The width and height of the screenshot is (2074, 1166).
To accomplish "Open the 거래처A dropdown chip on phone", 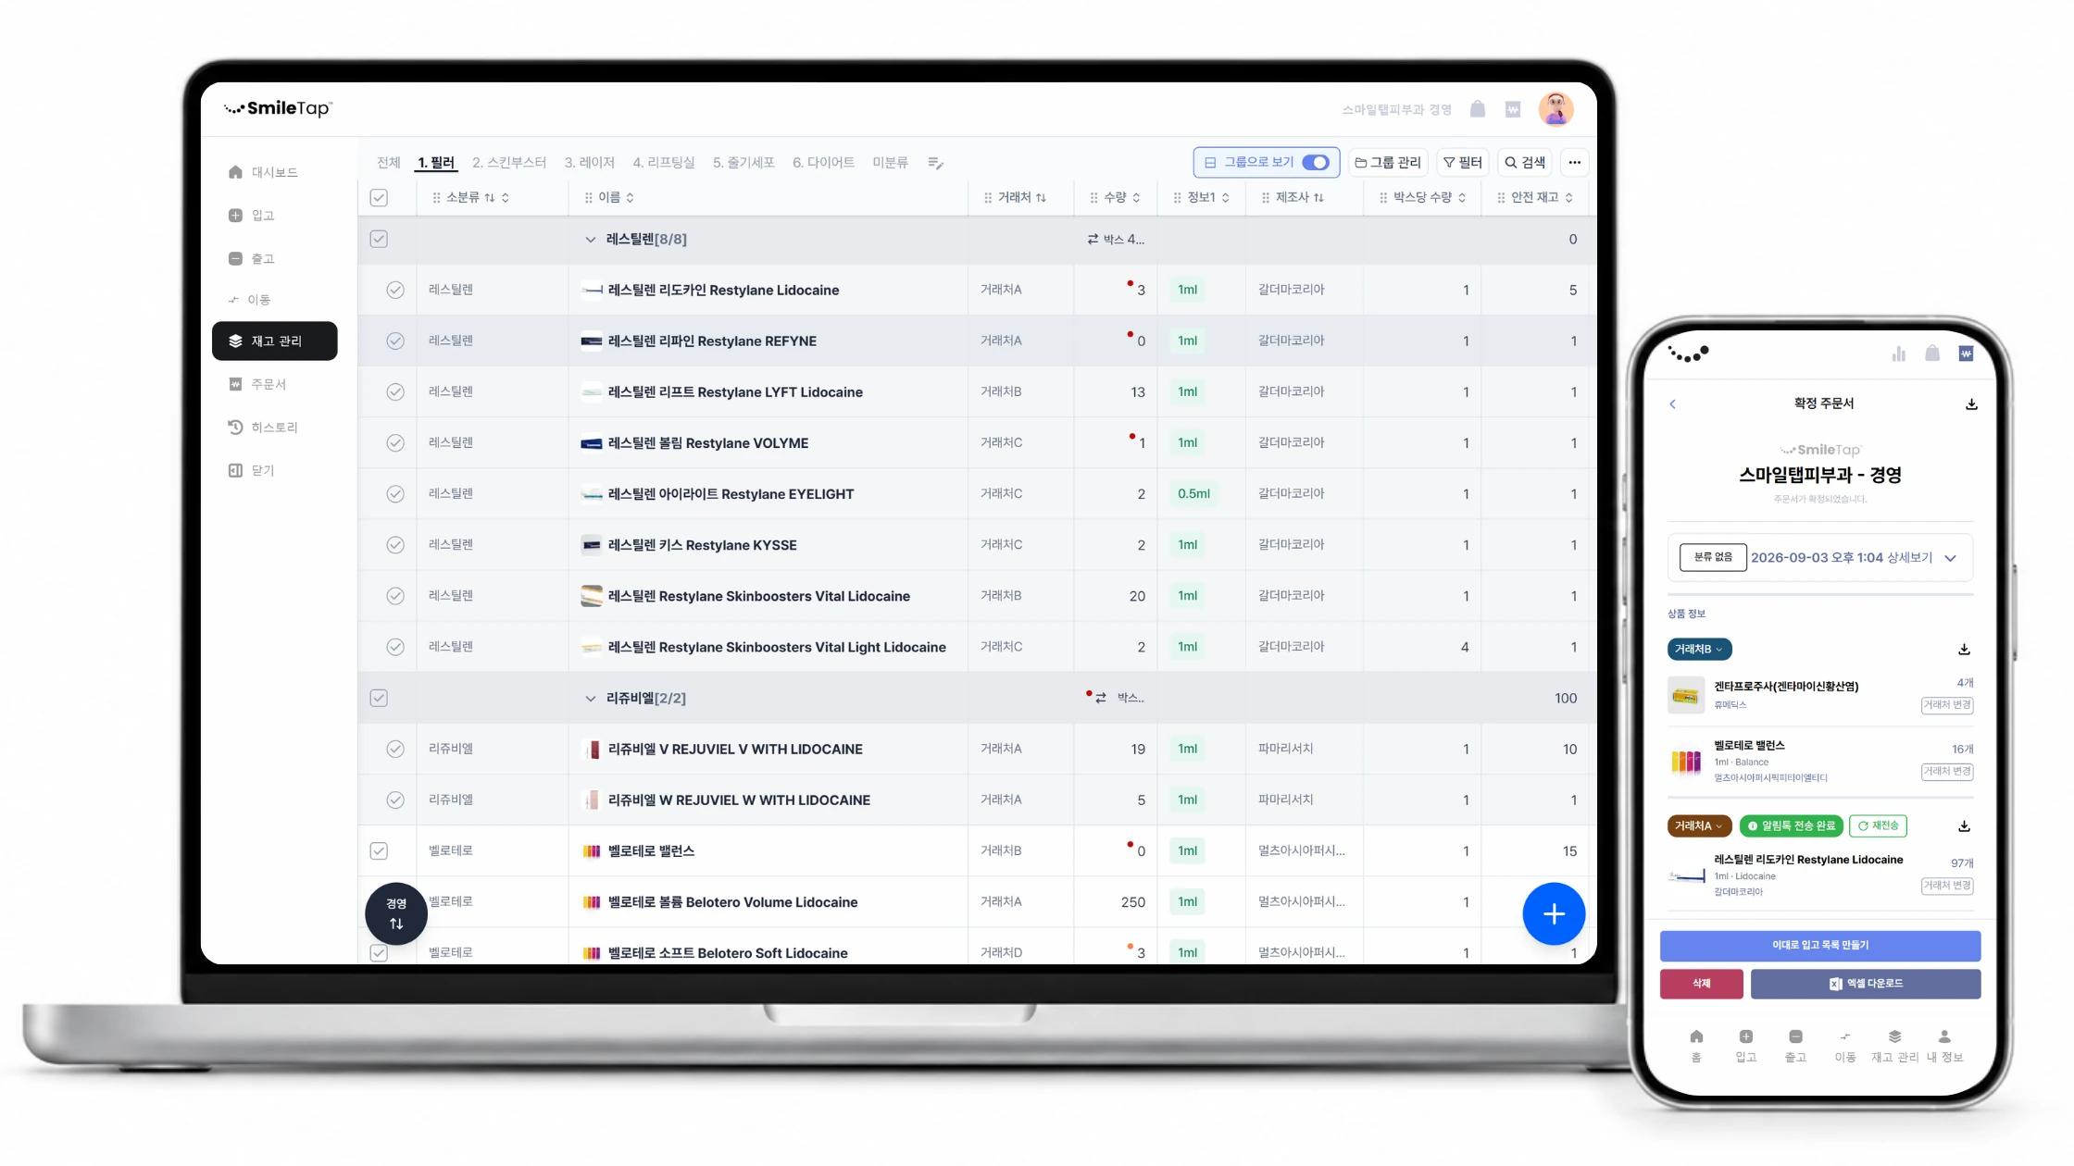I will pyautogui.click(x=1699, y=826).
